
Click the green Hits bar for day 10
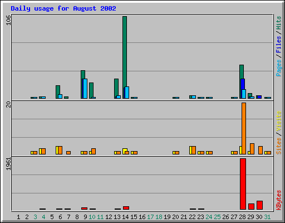point(91,90)
